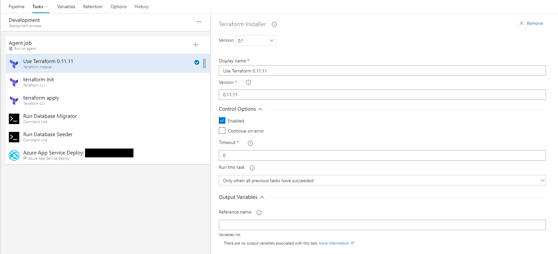Screen dimensions: 558x254
Task: Click the terraform apply task logo icon
Action: click(14, 100)
